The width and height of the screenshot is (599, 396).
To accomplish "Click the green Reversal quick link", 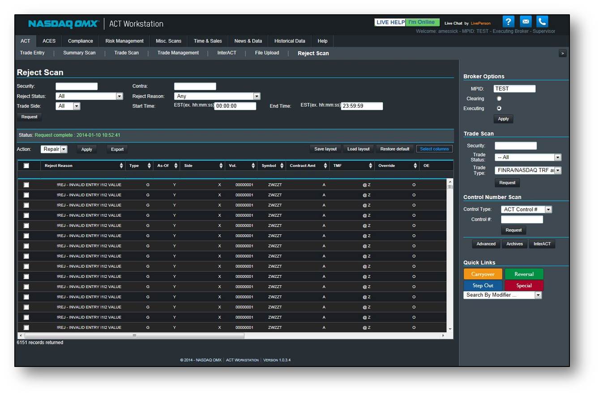I will (524, 274).
